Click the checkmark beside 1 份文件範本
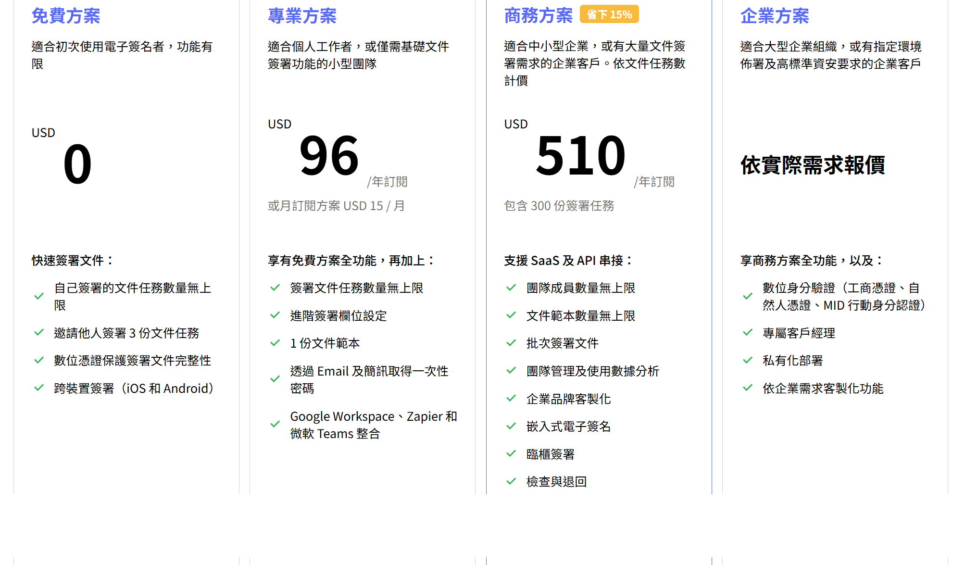 pos(275,343)
